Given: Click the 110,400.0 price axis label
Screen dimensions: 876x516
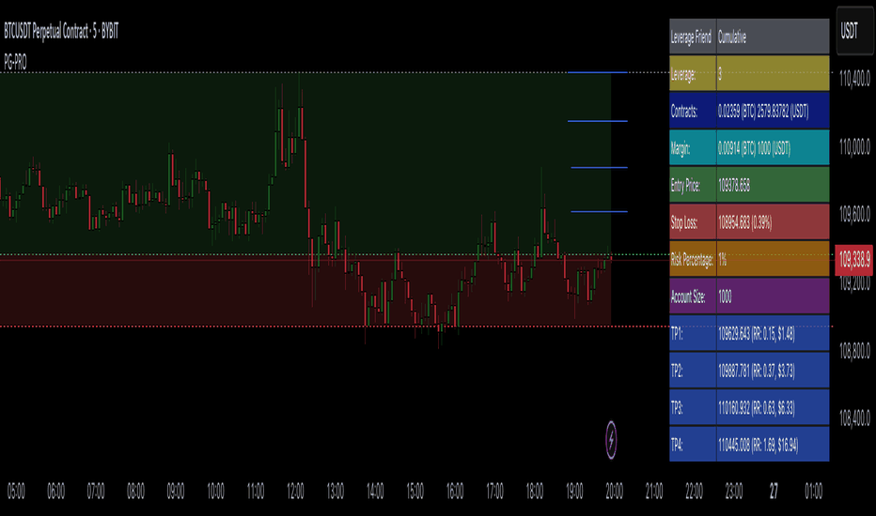Looking at the screenshot, I should (x=854, y=79).
